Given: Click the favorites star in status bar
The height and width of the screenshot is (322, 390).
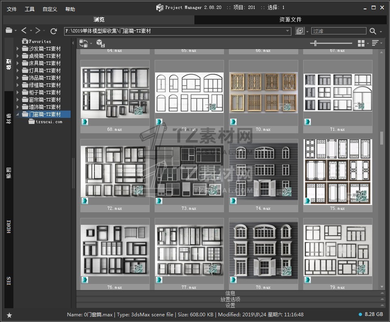Looking at the screenshot, I should [9, 315].
